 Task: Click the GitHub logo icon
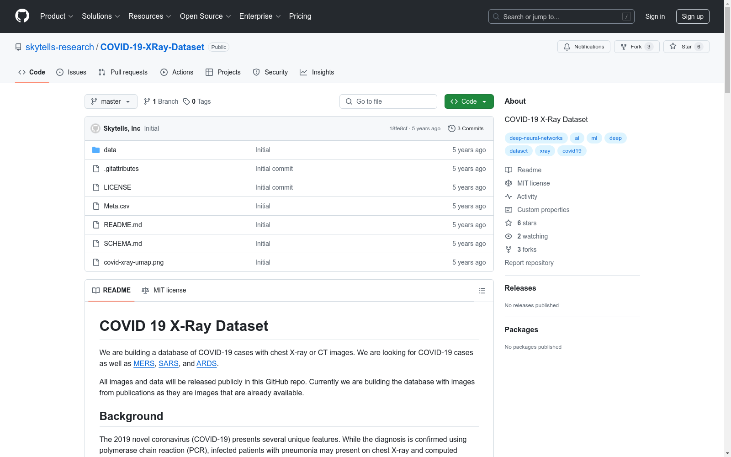[22, 16]
